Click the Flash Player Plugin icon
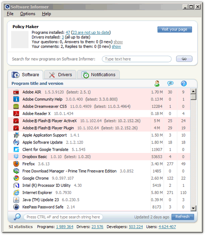This screenshot has width=205, height=235. pos(16,128)
